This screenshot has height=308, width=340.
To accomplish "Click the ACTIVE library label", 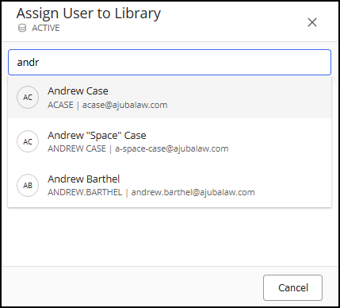I will click(x=46, y=28).
